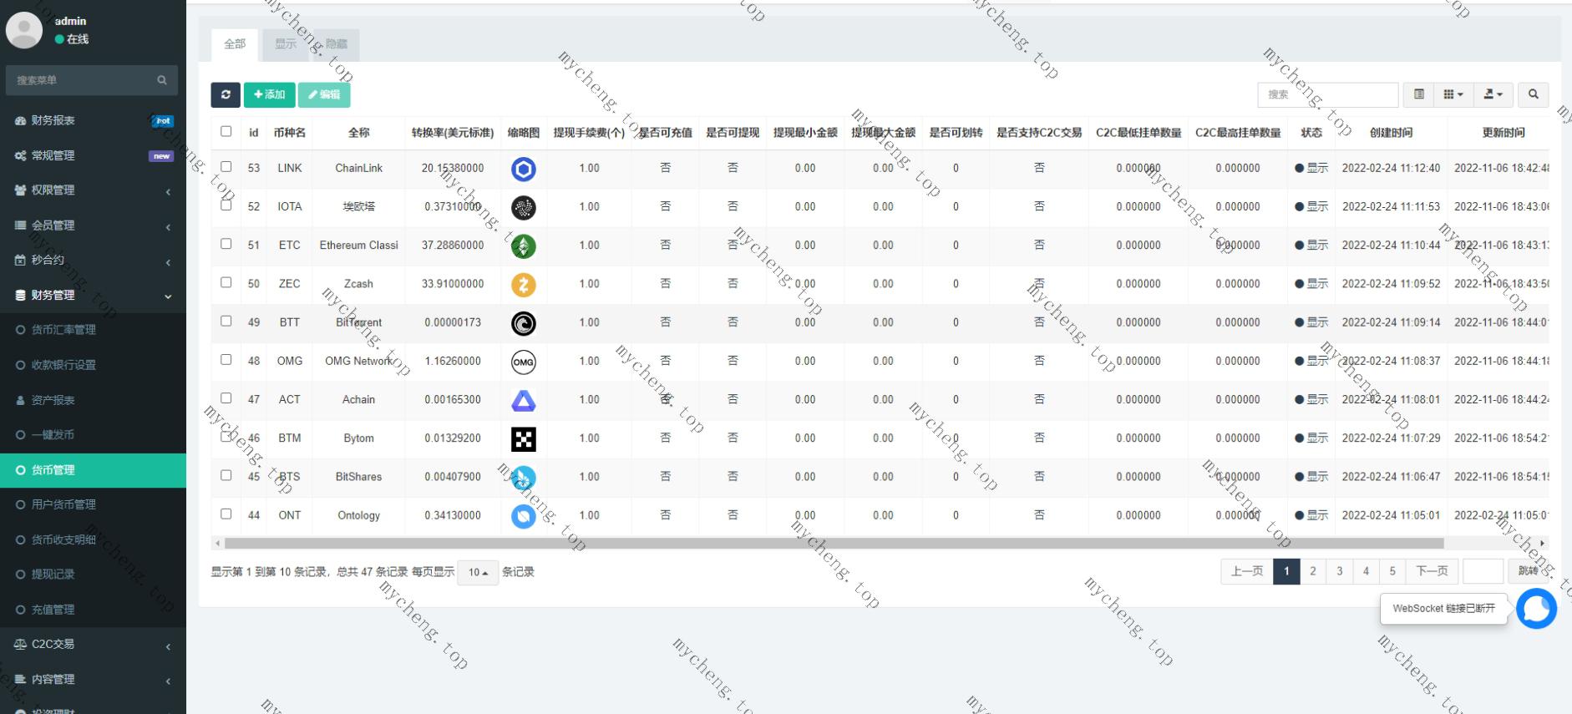Click the page number jump input
The width and height of the screenshot is (1572, 714).
(1483, 571)
